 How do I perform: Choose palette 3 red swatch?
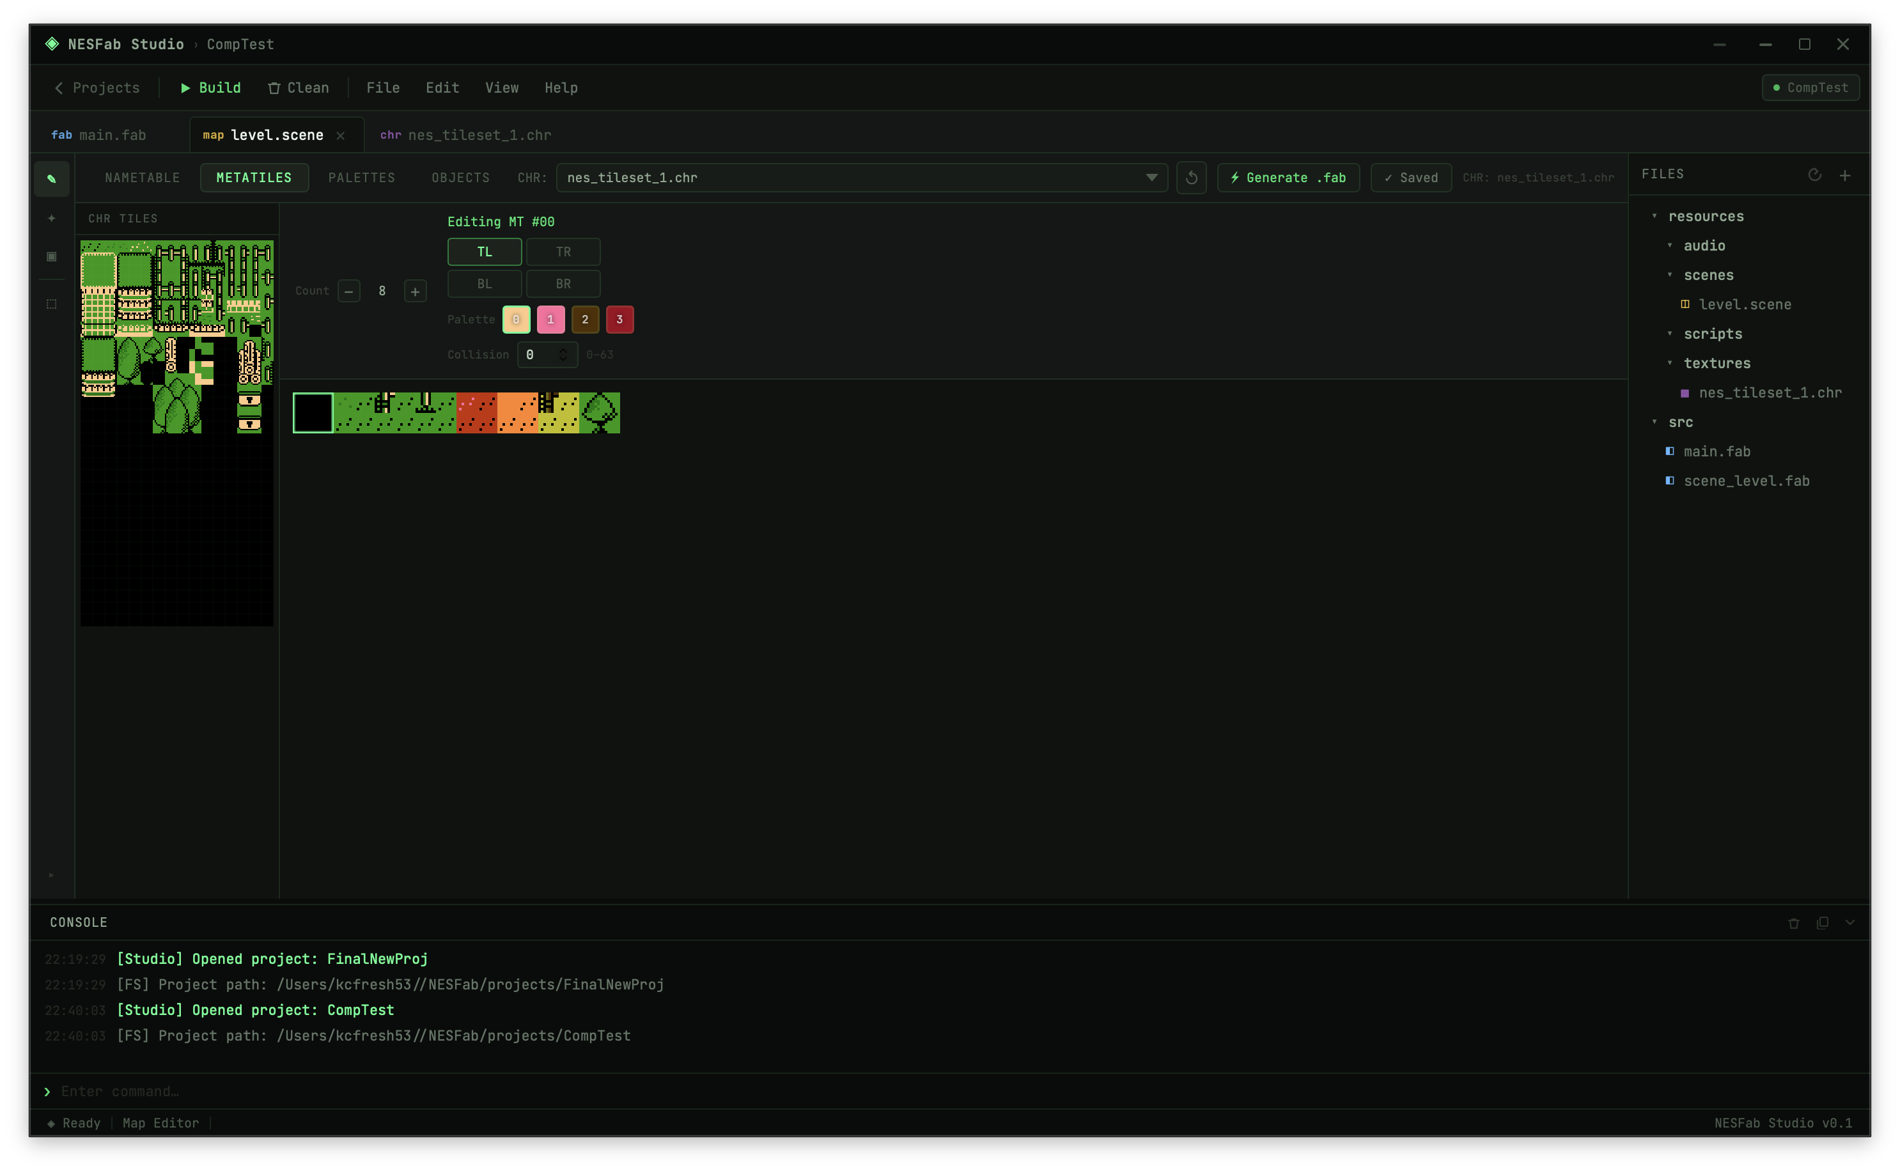619,320
